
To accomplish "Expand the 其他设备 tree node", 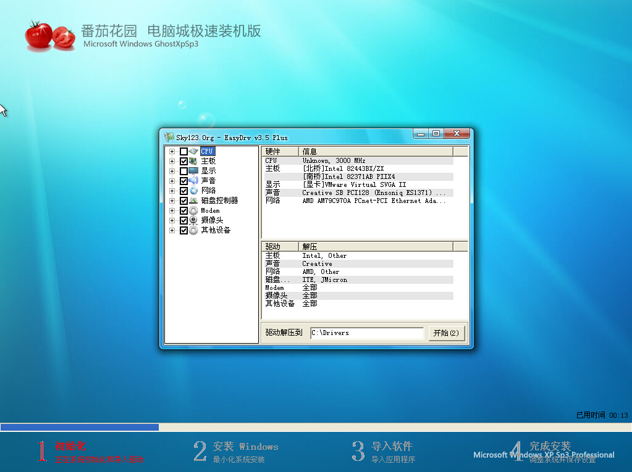I will [x=172, y=230].
